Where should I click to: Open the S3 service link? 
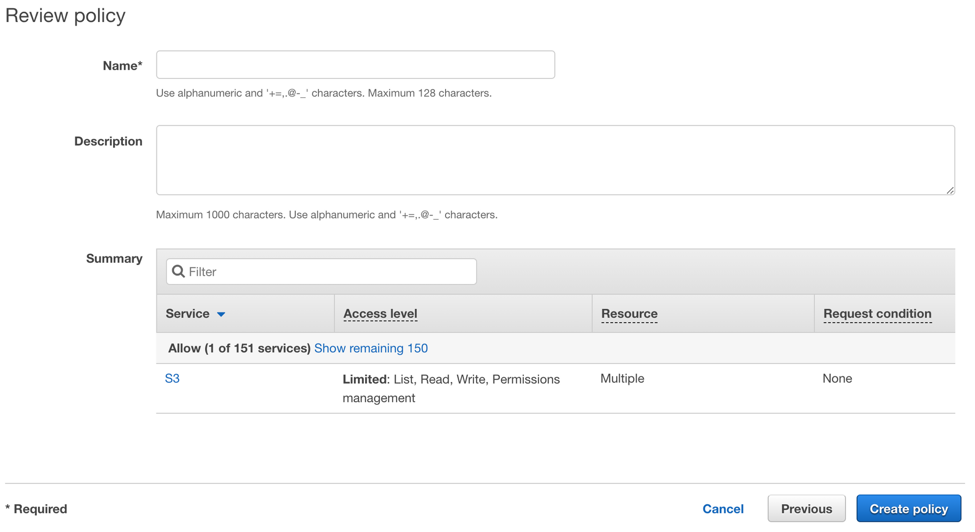[x=172, y=379]
